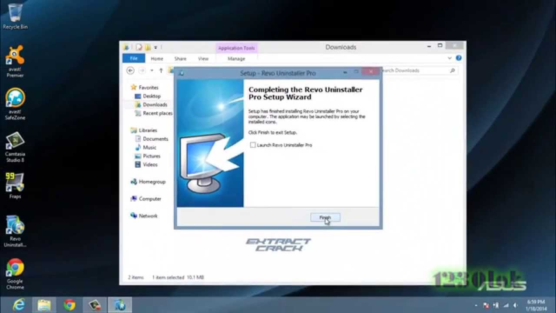Click Finish in the Revo Setup wizard
Screen dimensions: 556x313
point(325,217)
